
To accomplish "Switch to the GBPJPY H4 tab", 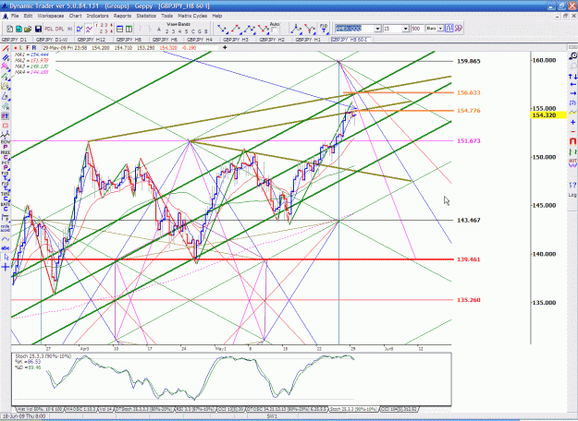I will (x=200, y=40).
